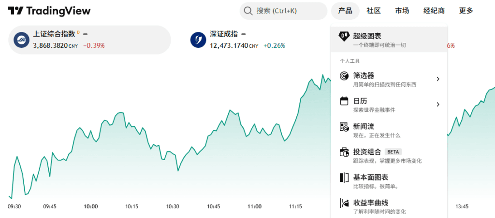495x218 pixels.
Task: Open the 社区 menu
Action: 374,11
